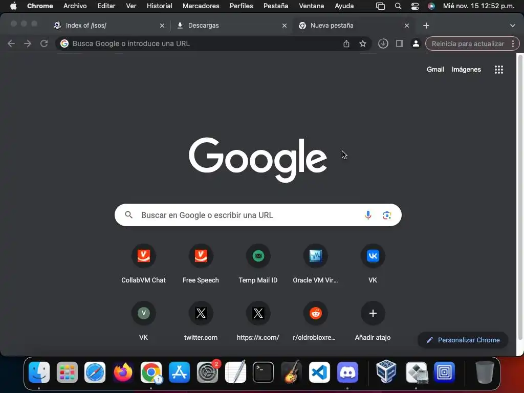Open the Chrome three-dot menu
This screenshot has height=393, width=524.
(x=513, y=43)
